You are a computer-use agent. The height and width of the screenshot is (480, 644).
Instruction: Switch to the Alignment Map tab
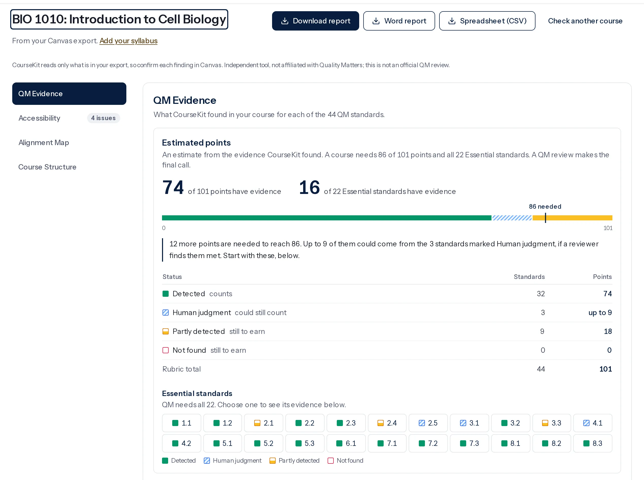pos(69,142)
